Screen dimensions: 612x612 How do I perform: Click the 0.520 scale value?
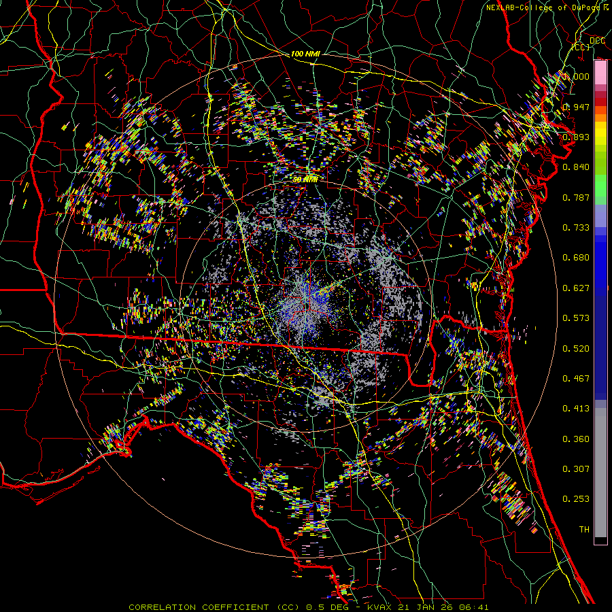coord(576,349)
